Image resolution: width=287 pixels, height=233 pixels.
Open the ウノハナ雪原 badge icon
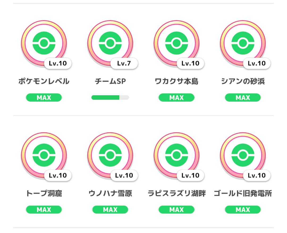click(x=110, y=155)
